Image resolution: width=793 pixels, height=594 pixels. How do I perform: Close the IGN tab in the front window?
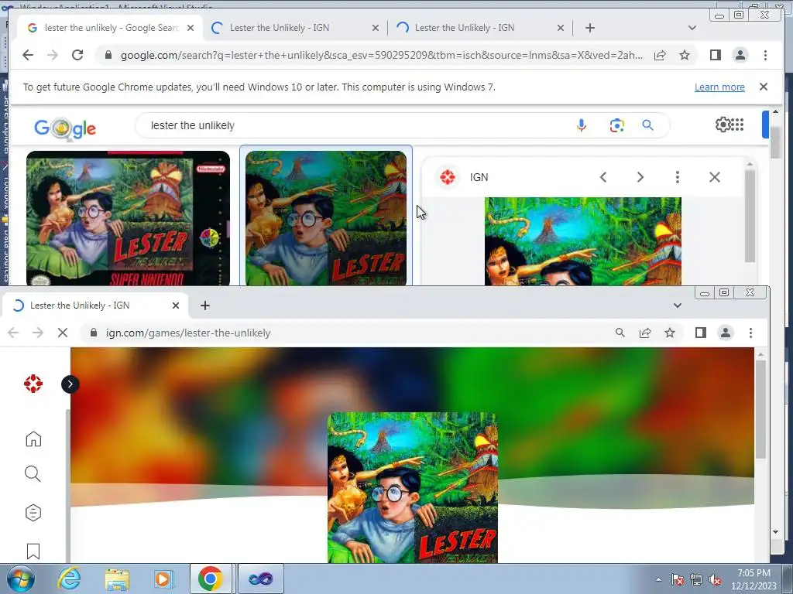click(x=176, y=306)
